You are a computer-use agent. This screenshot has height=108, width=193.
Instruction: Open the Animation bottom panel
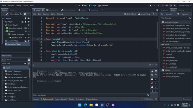point(80,99)
